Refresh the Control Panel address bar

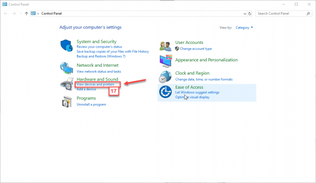(250, 13)
